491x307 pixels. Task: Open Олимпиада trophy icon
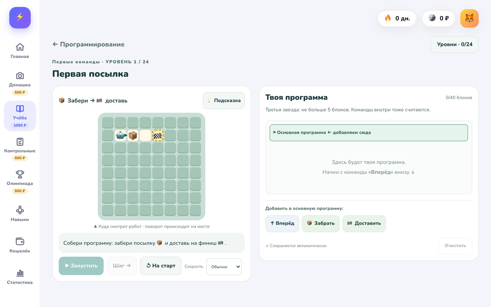tap(20, 174)
